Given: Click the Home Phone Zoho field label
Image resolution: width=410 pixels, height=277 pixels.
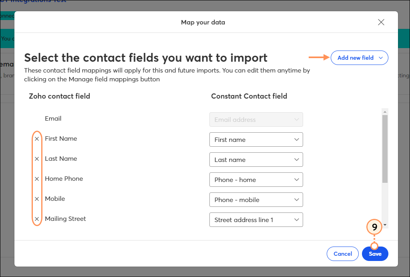Looking at the screenshot, I should (64, 179).
